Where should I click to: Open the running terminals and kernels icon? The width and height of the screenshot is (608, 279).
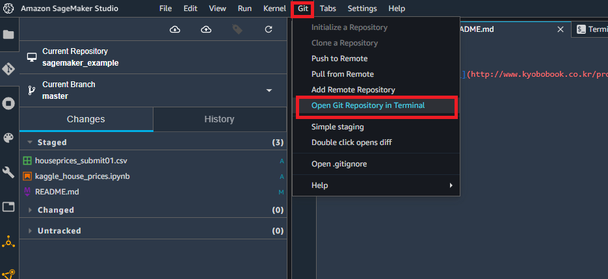point(8,103)
